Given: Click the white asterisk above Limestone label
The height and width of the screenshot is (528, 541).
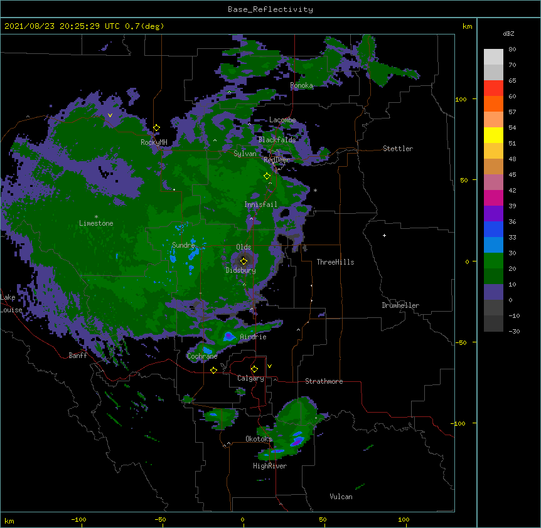Looking at the screenshot, I should 96,217.
